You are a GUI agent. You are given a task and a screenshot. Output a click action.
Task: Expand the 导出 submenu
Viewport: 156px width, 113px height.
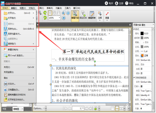coord(19,78)
